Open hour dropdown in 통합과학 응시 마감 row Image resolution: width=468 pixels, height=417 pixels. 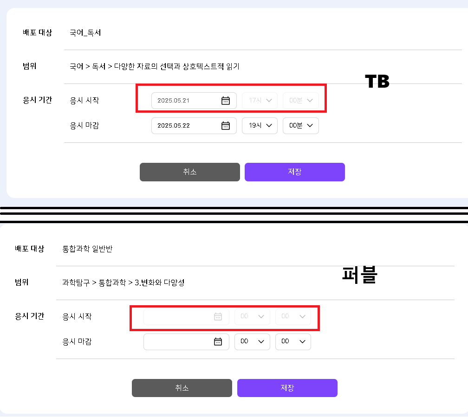[252, 342]
